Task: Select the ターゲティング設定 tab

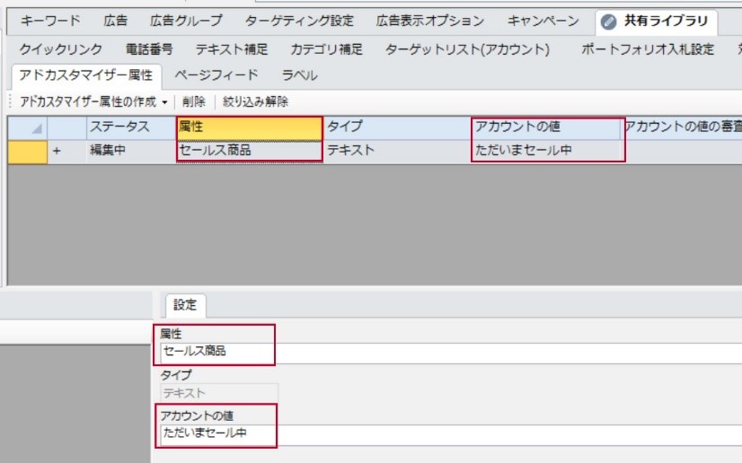Action: click(299, 22)
